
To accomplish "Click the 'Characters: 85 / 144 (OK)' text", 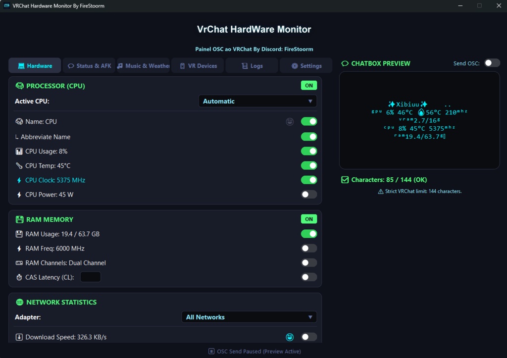I will click(389, 180).
